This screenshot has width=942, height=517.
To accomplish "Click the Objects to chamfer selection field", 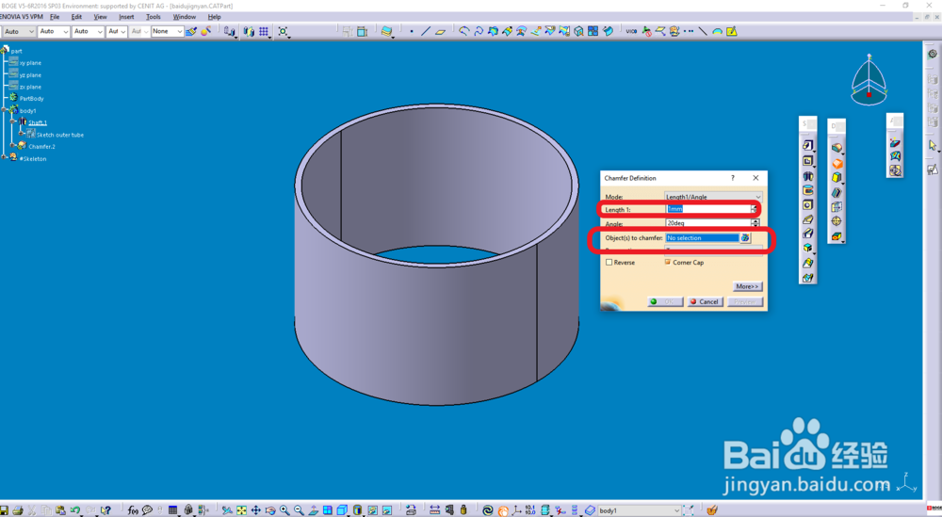I will 703,238.
